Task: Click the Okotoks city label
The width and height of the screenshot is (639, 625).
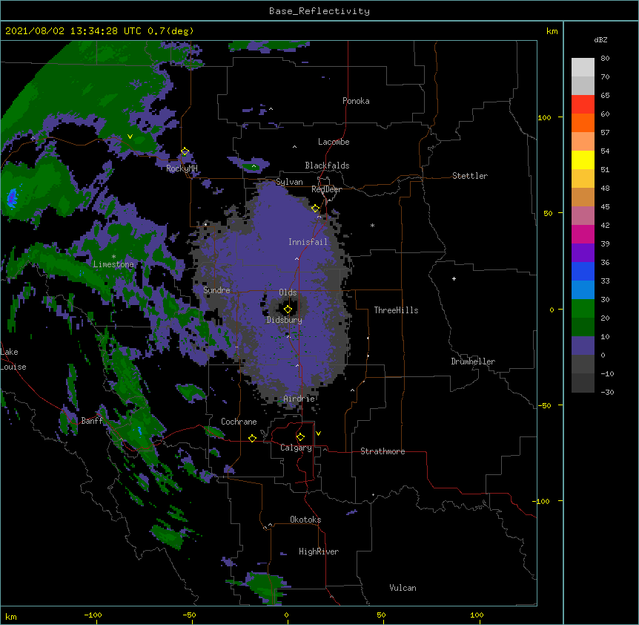Action: tap(305, 520)
